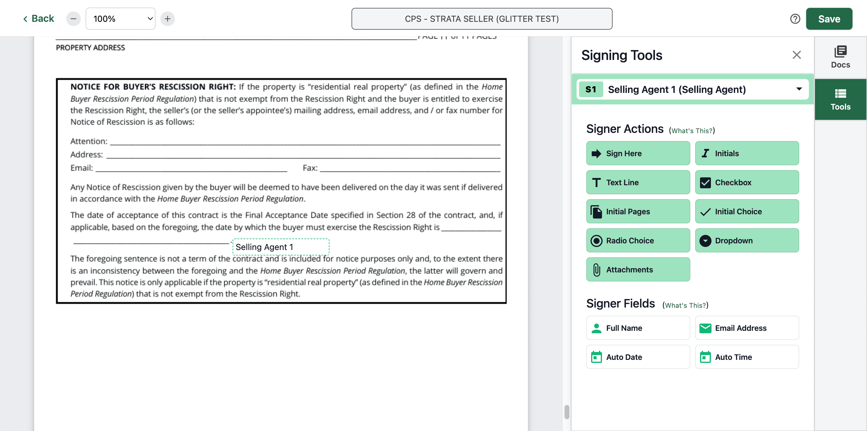Click the S1 signer badge
Screen dimensions: 867x431
(591, 89)
